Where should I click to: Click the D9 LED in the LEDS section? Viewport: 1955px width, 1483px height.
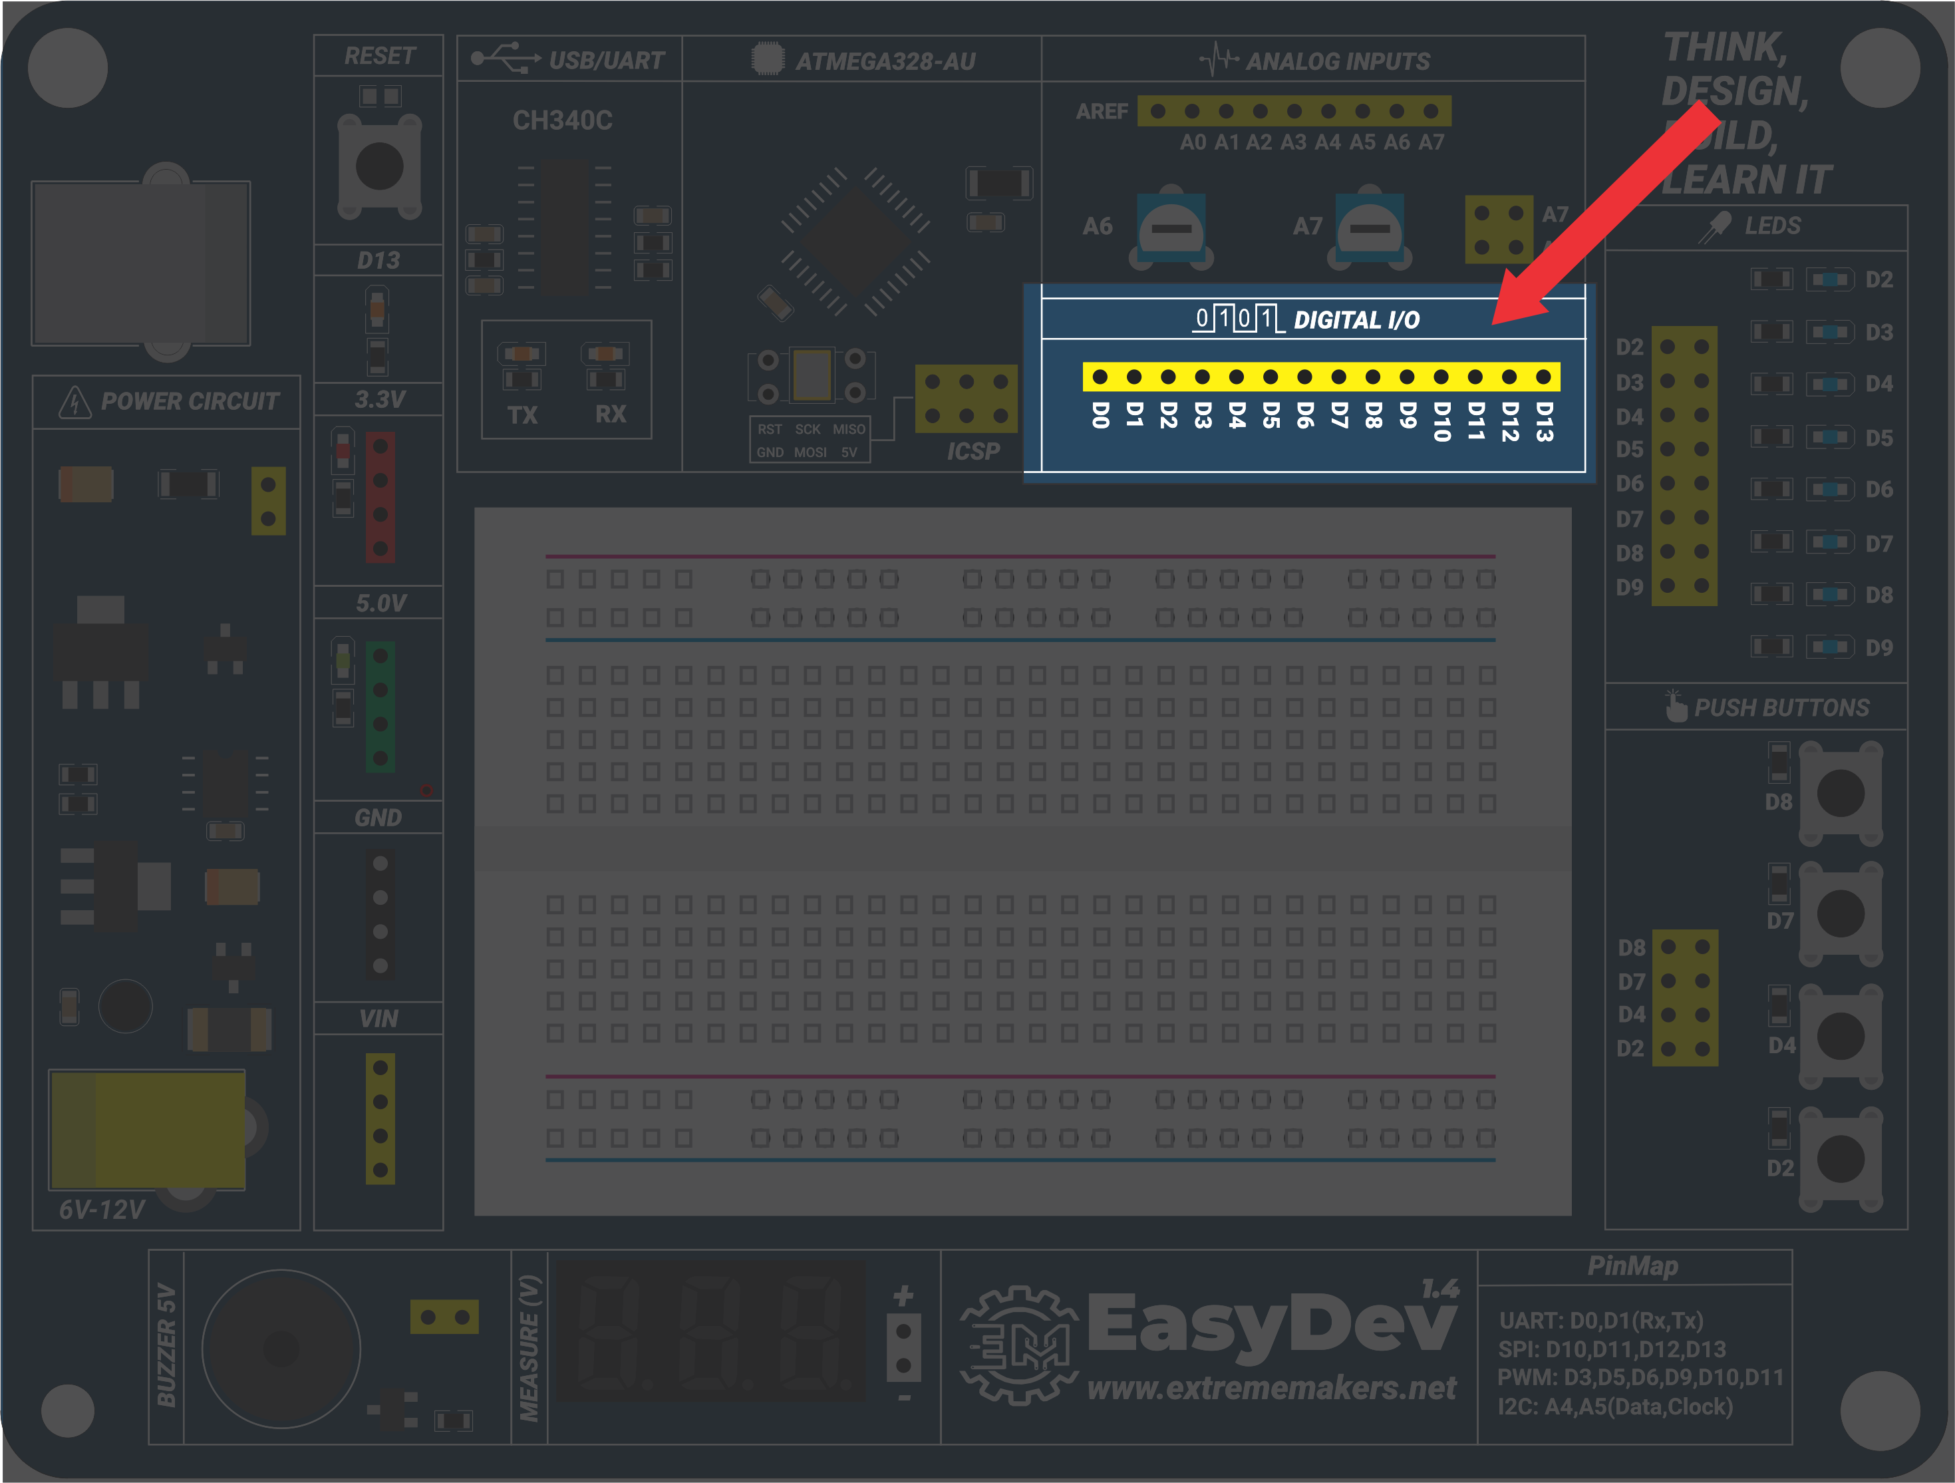click(1829, 647)
